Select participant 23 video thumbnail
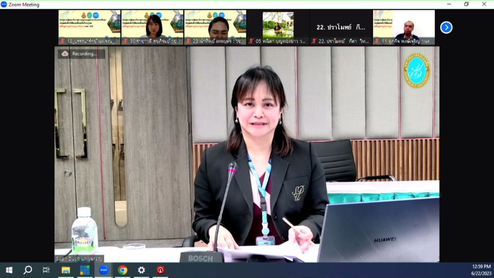Screen dimensions: 494x278 coord(215,24)
